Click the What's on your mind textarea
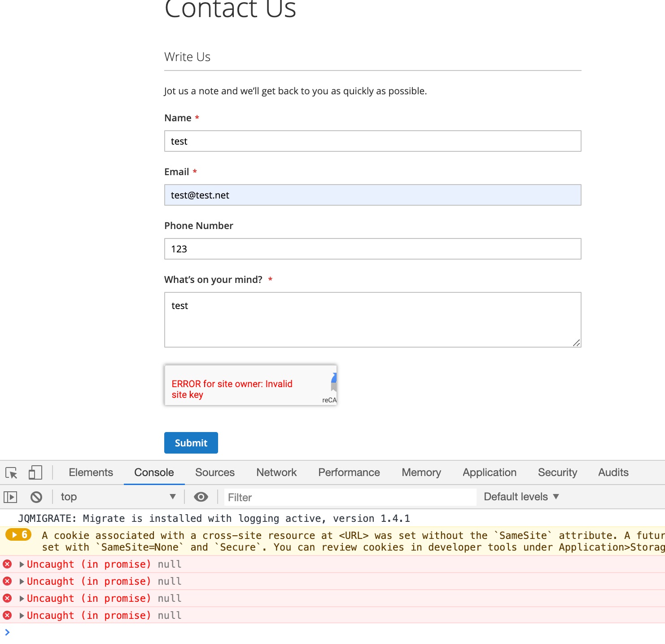The width and height of the screenshot is (665, 644). click(x=373, y=320)
